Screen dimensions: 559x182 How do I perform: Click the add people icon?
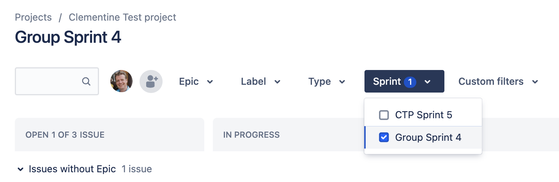[151, 81]
